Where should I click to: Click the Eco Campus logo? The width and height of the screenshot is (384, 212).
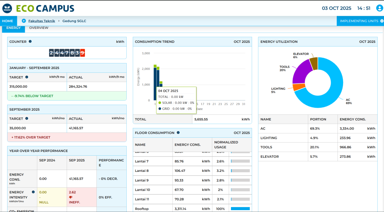38,8
